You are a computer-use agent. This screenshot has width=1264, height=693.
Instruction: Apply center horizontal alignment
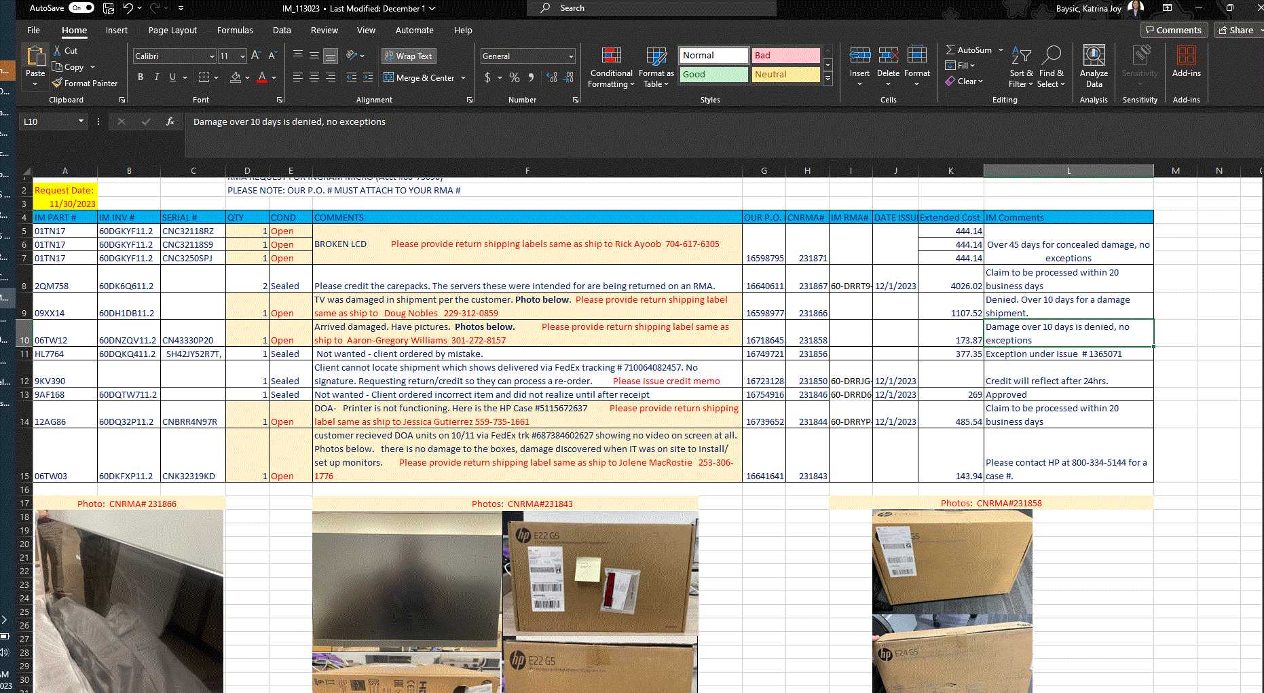coord(314,77)
